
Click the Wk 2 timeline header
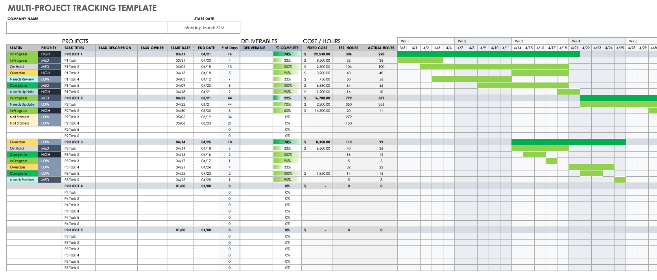click(x=483, y=41)
